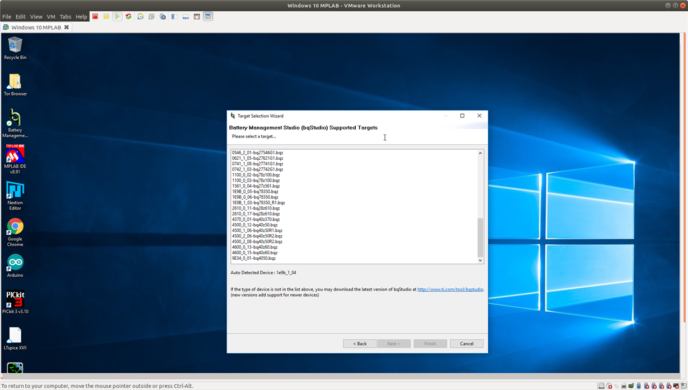Select 1100_0_02-bq78z100.bqz target
Screen dimensions: 688x390
coord(256,175)
